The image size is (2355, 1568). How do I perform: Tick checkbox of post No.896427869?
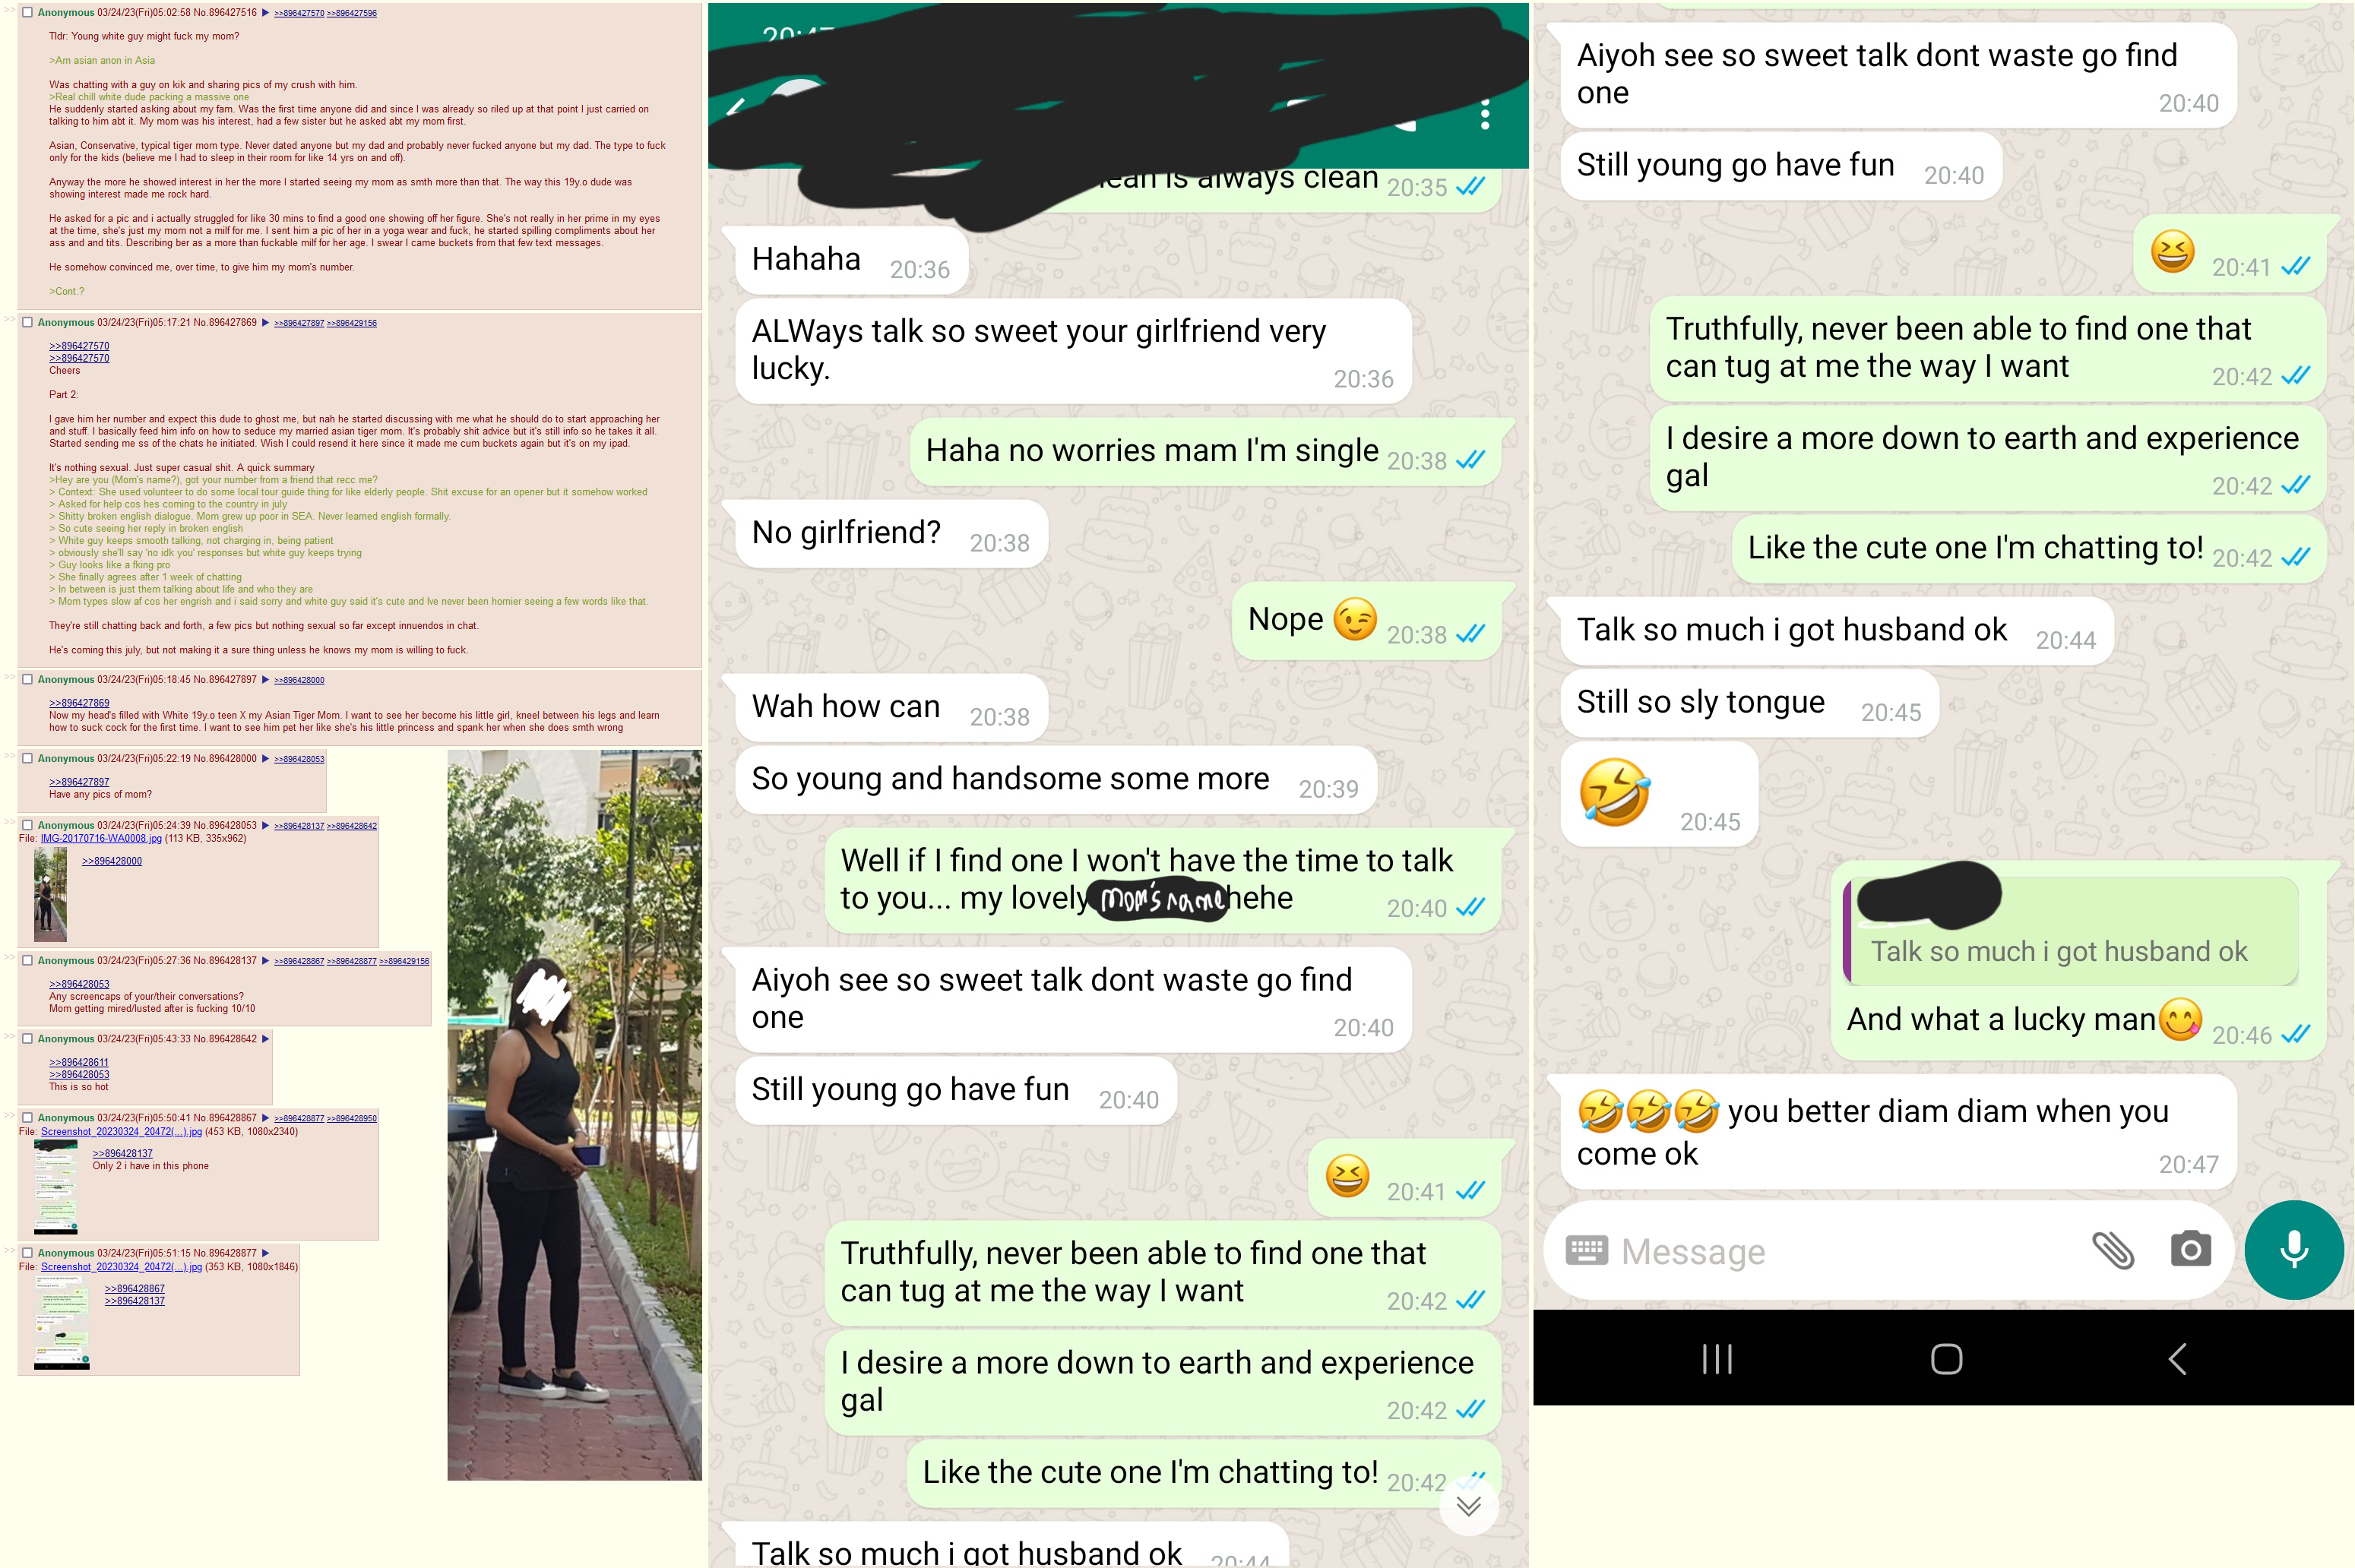pyautogui.click(x=28, y=322)
